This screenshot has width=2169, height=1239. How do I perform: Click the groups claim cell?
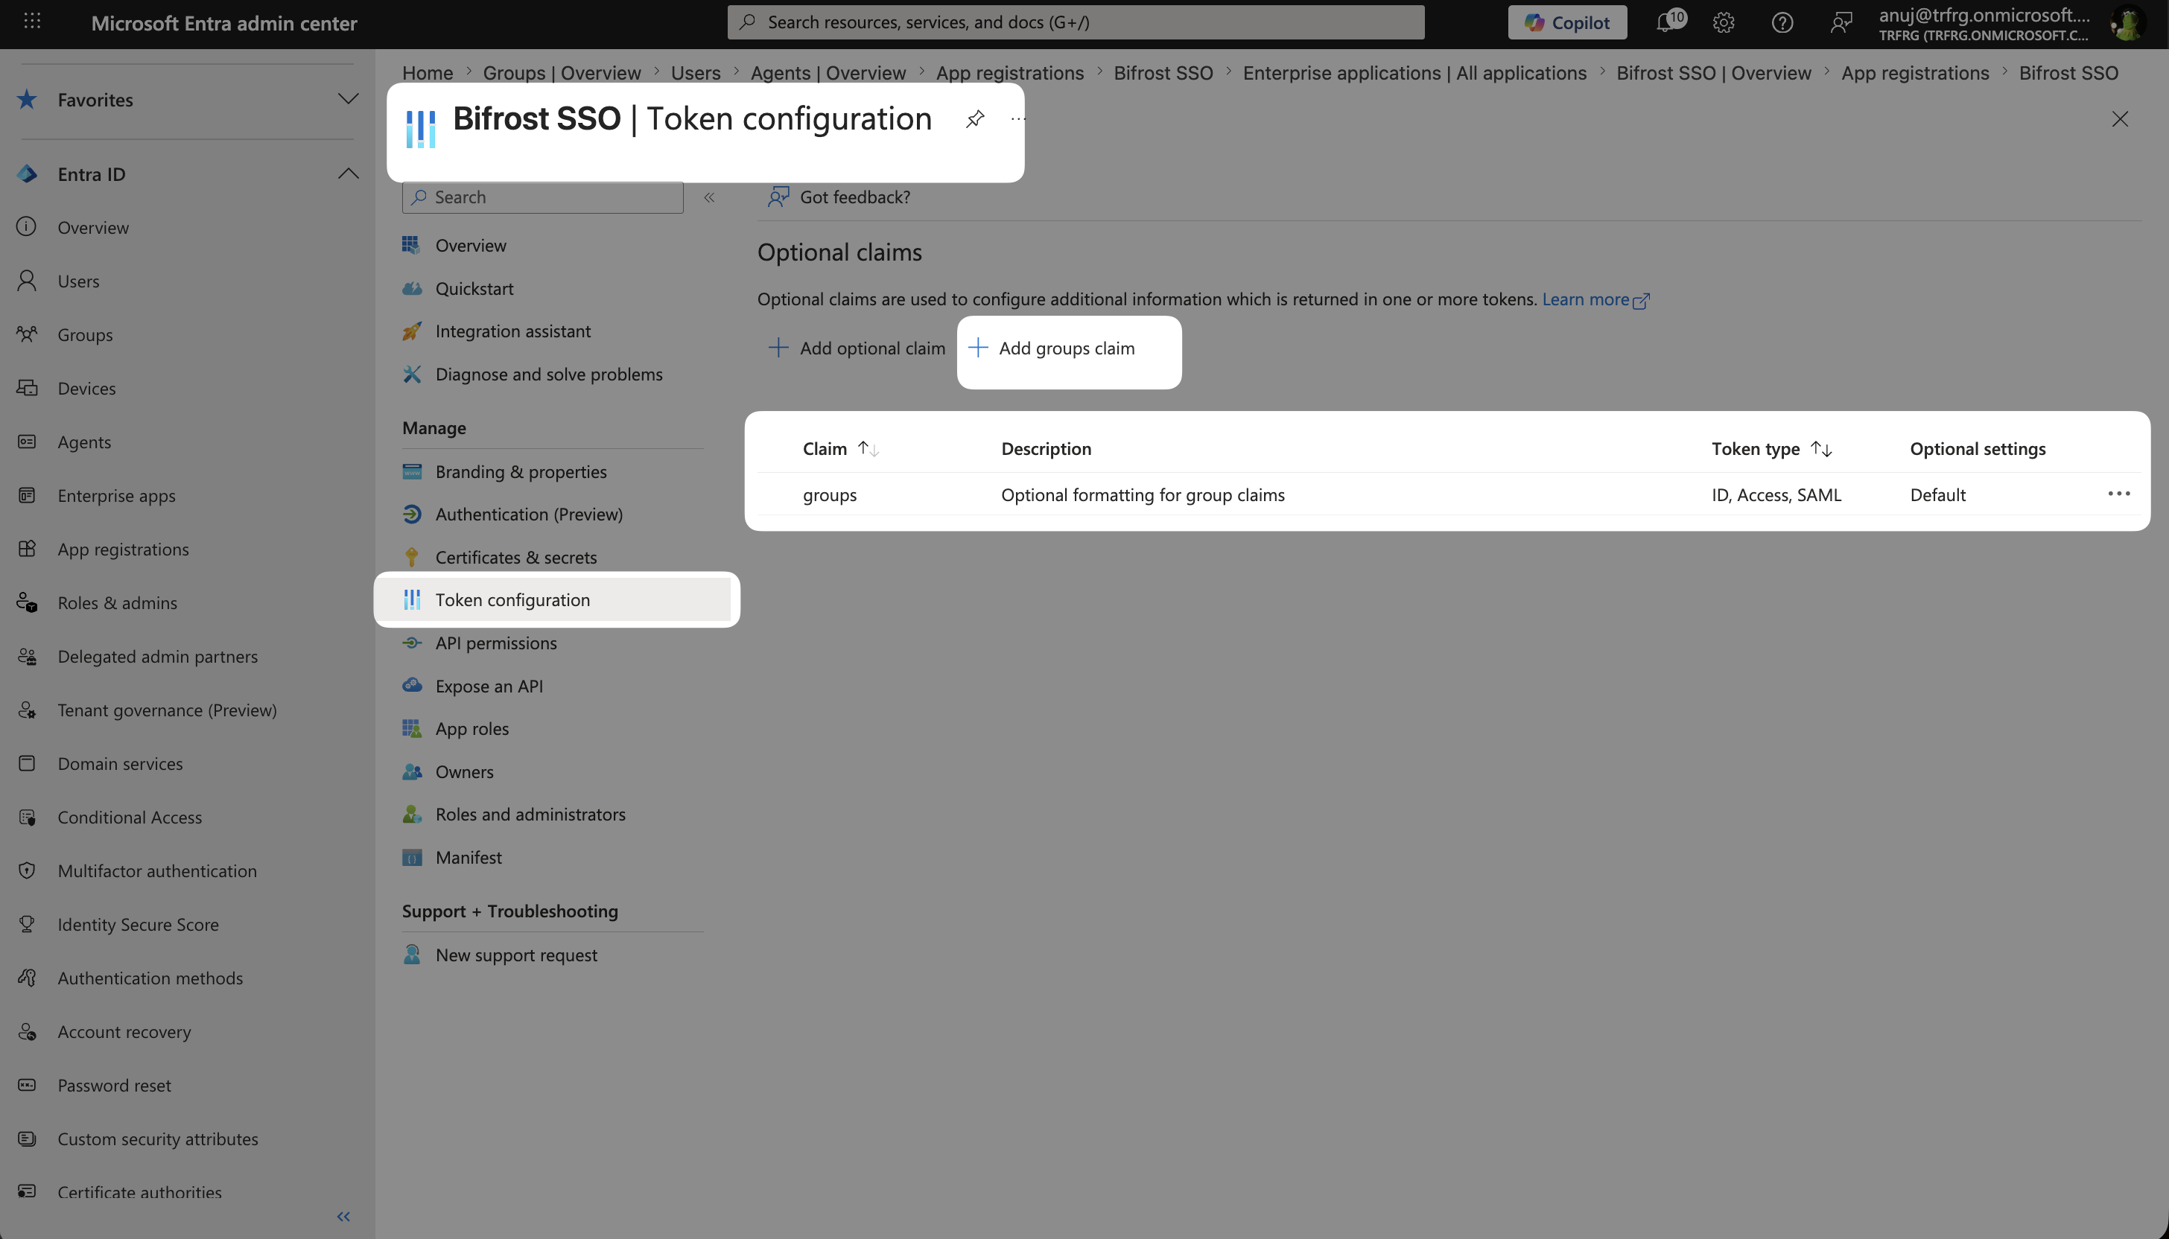click(x=829, y=494)
